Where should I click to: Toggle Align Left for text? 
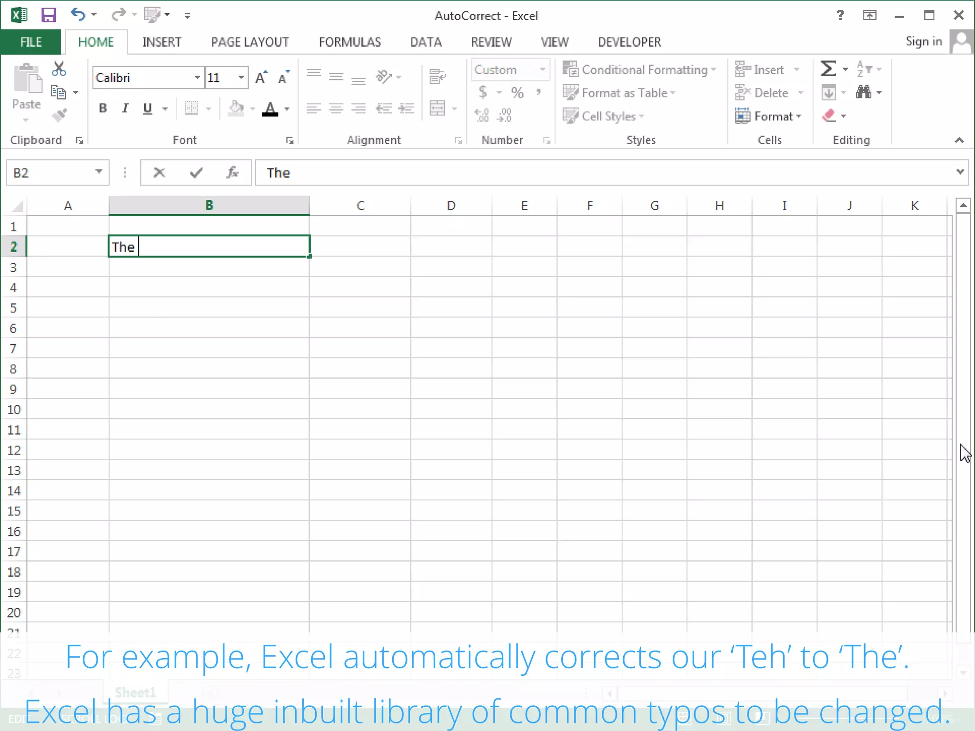pyautogui.click(x=314, y=109)
